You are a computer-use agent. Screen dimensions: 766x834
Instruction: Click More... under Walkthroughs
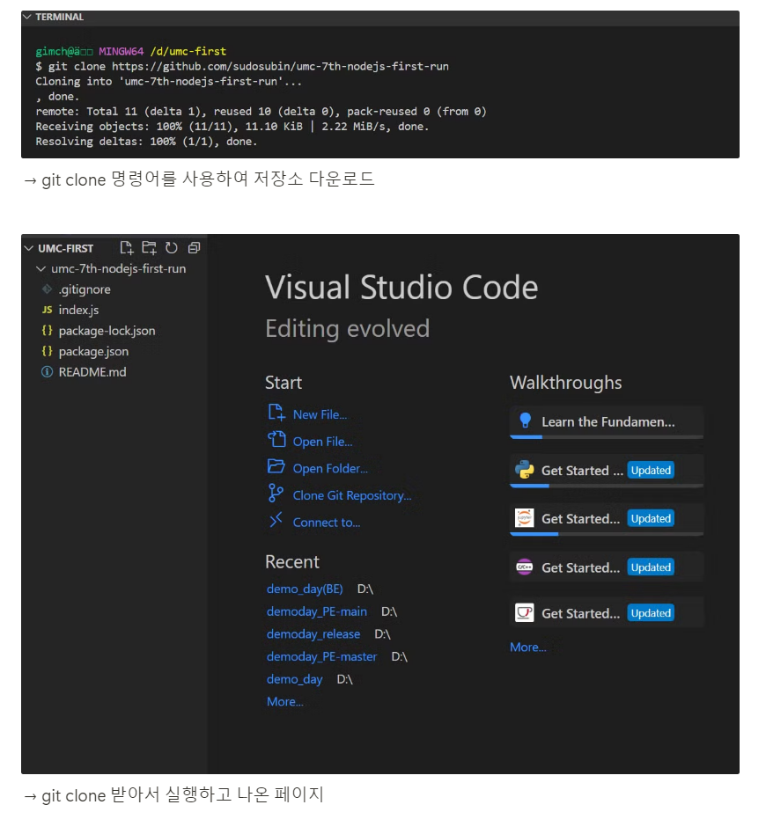tap(528, 647)
